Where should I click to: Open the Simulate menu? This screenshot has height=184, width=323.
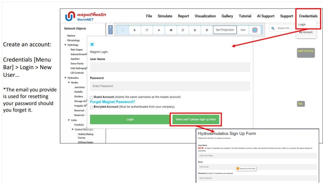(165, 16)
